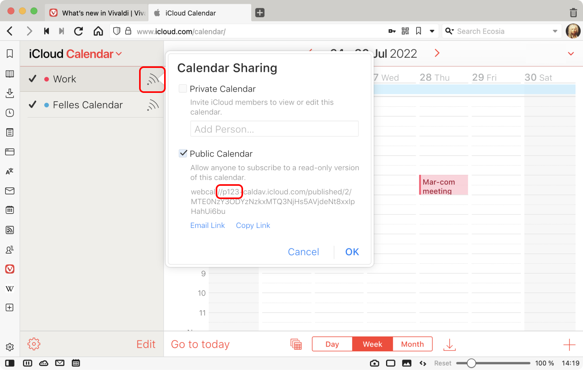Open the Translate panel
The width and height of the screenshot is (583, 370).
(x=10, y=171)
